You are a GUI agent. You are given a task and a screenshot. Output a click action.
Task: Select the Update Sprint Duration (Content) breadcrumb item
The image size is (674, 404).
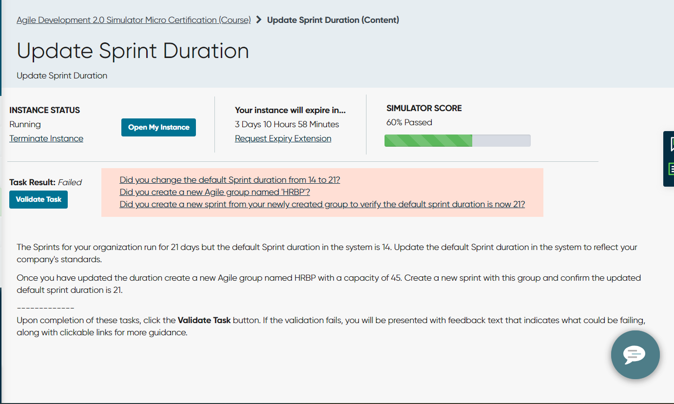[x=333, y=20]
